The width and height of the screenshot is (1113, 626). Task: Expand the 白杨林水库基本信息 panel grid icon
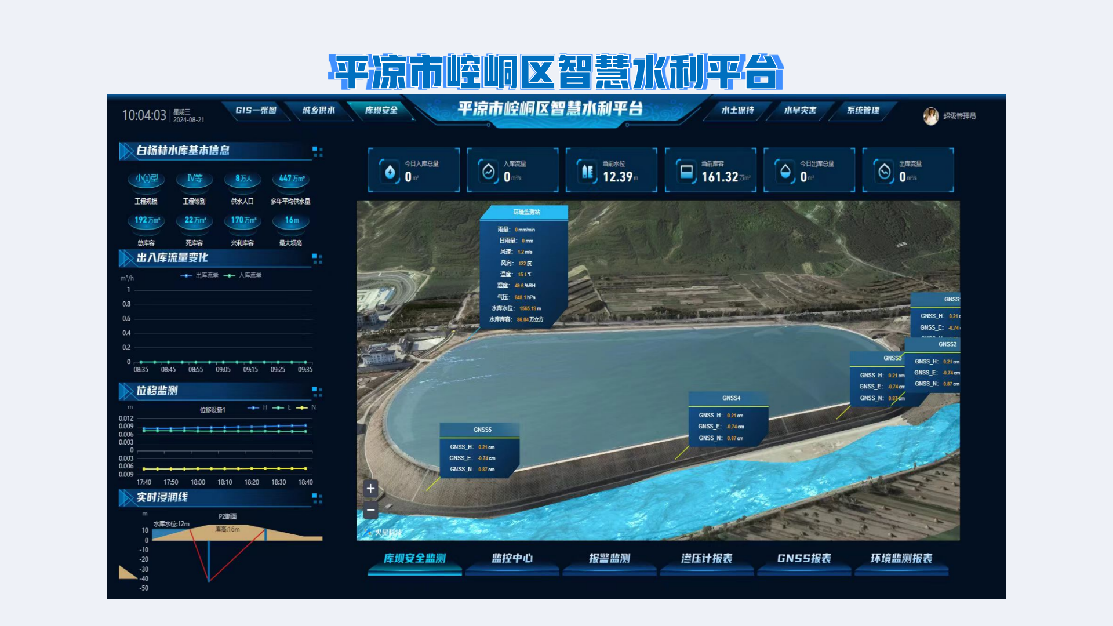[317, 151]
